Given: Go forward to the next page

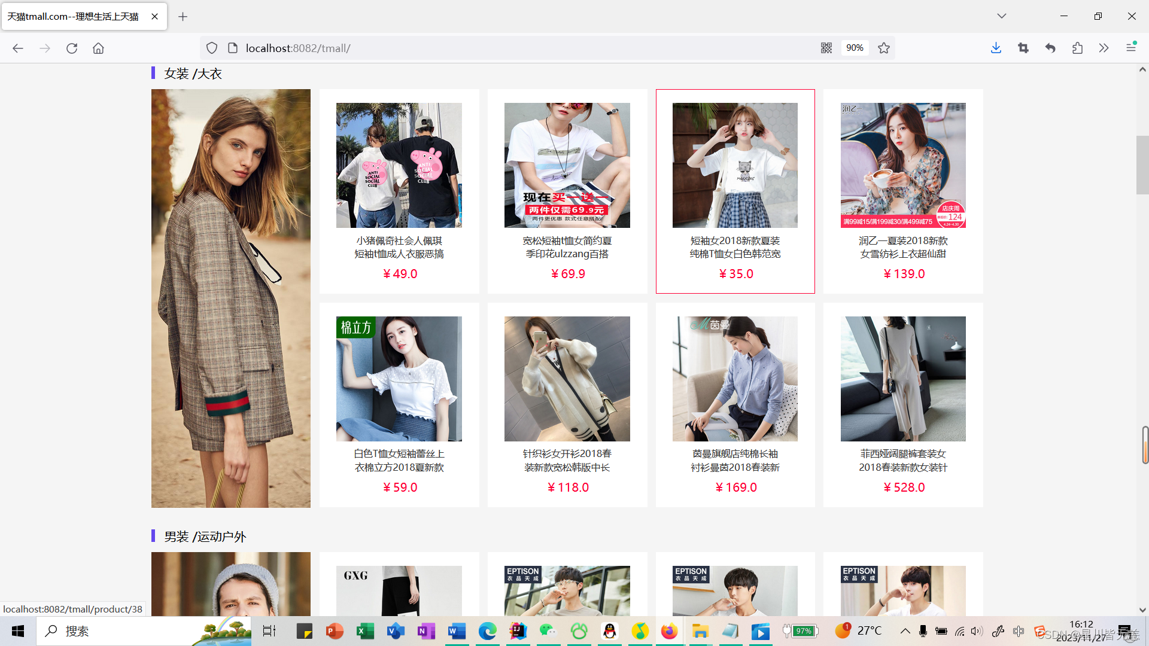Looking at the screenshot, I should (x=45, y=48).
